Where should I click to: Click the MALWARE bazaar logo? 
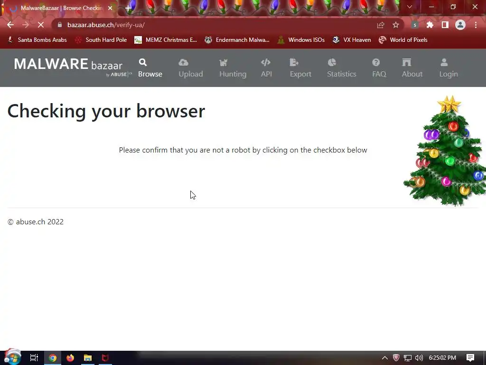coord(73,67)
